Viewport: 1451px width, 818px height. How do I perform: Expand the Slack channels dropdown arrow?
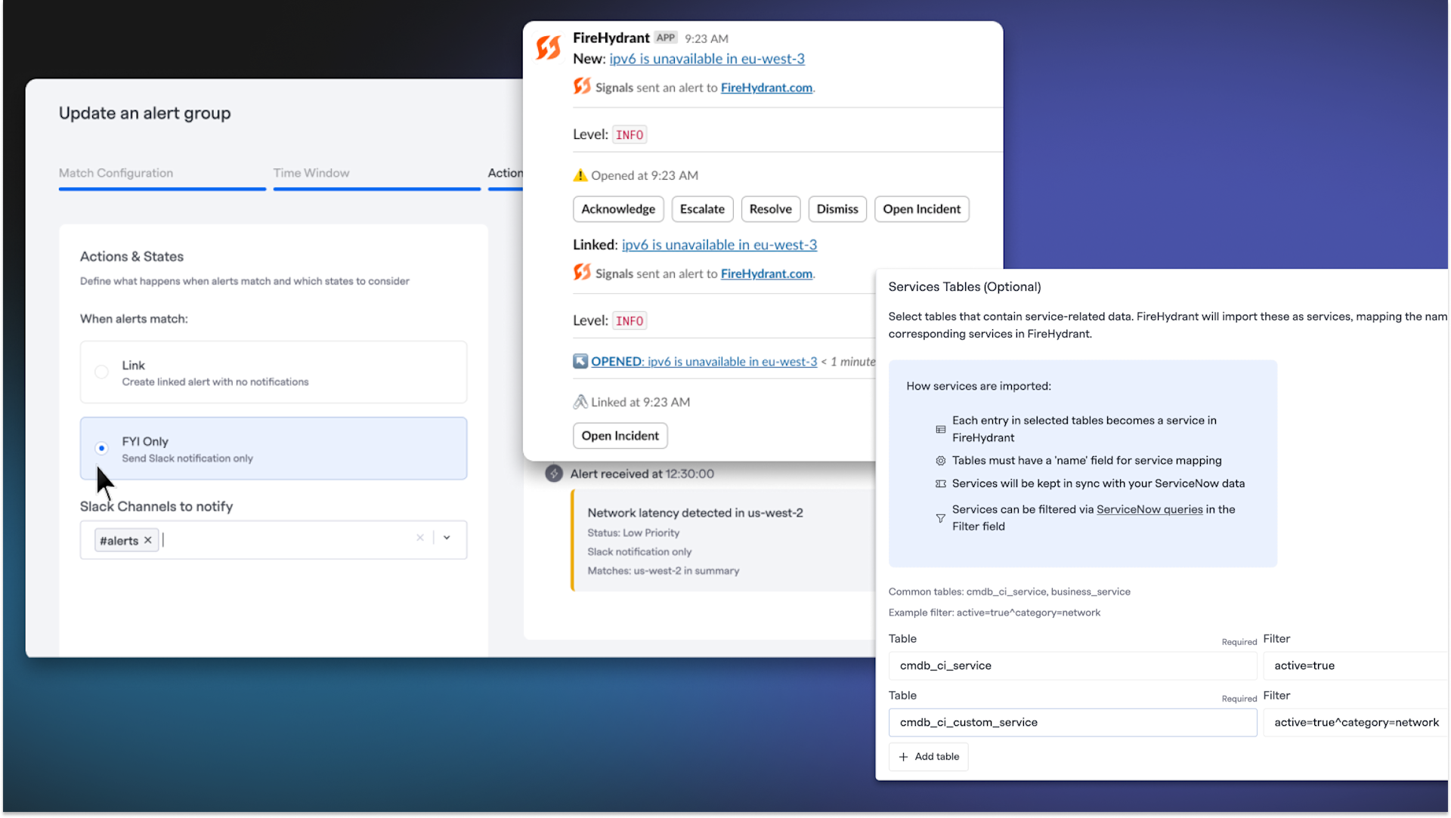click(x=447, y=538)
